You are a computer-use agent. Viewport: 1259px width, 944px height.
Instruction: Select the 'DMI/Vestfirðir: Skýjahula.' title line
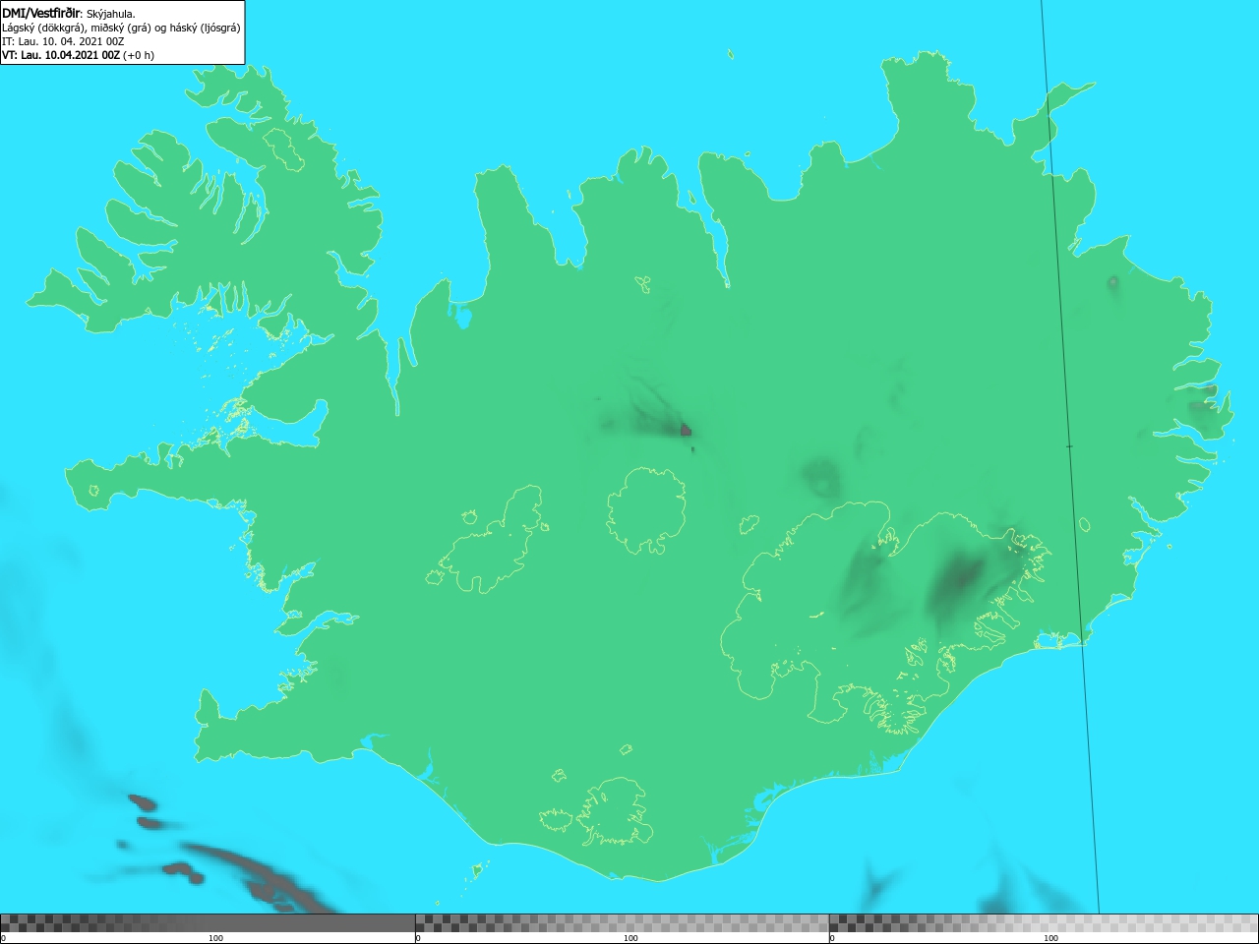[69, 13]
